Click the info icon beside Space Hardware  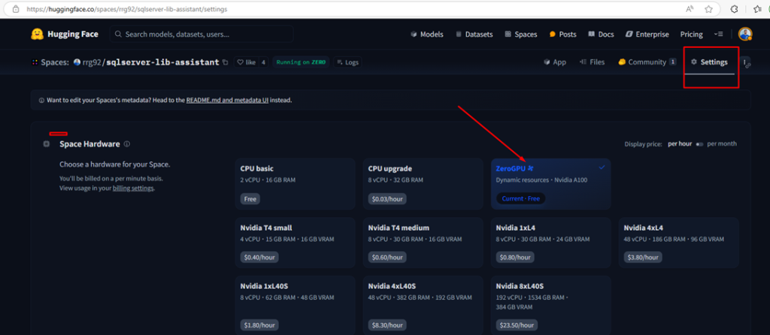coord(127,144)
